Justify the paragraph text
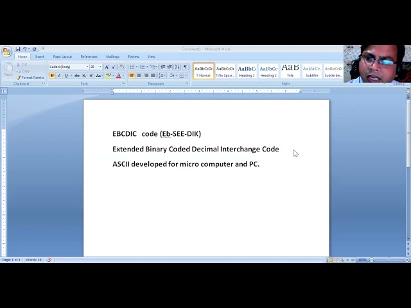Image resolution: width=411 pixels, height=308 pixels. click(153, 76)
